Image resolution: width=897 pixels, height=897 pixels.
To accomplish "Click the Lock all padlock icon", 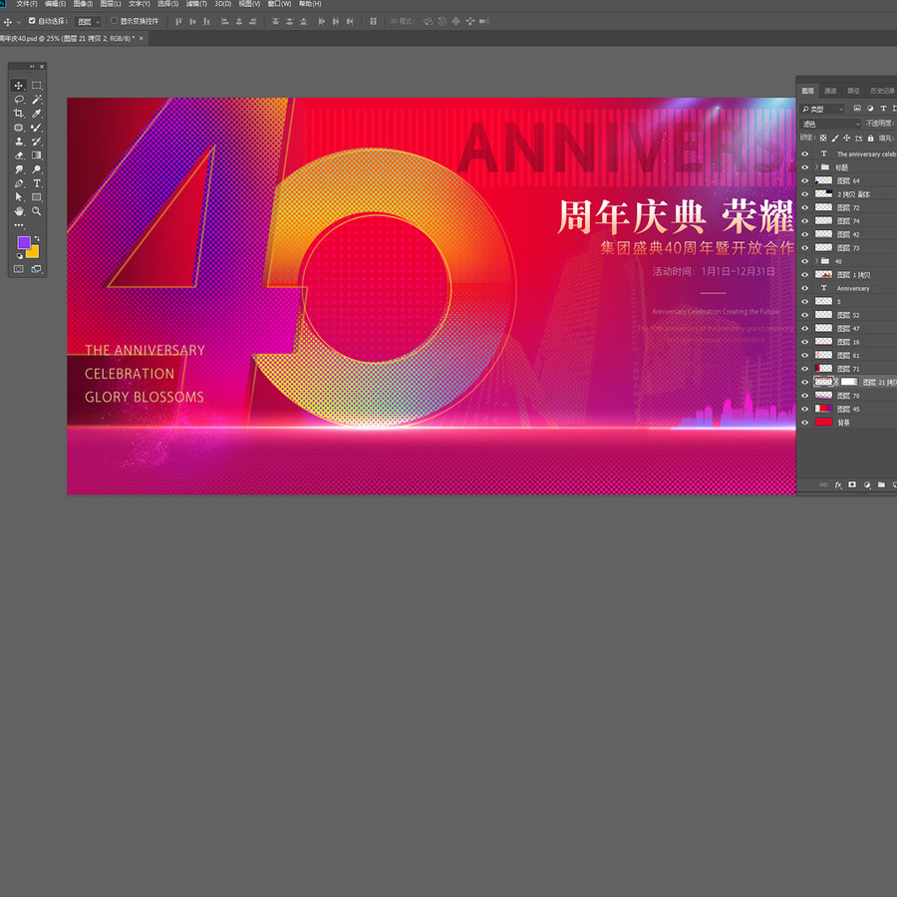I will [871, 138].
